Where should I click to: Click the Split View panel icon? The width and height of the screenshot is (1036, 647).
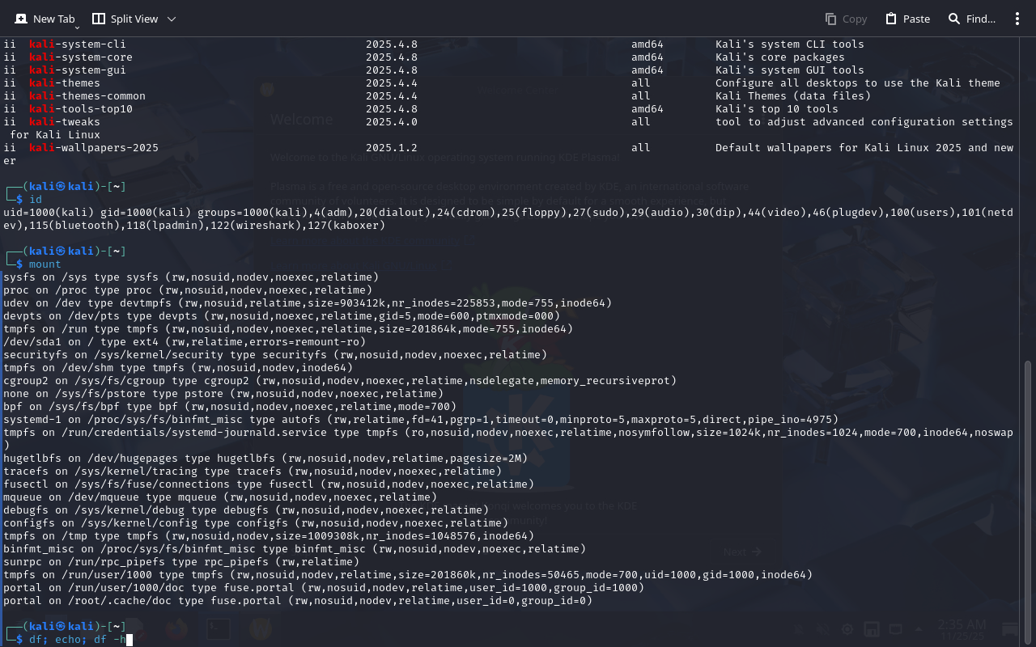[x=99, y=19]
